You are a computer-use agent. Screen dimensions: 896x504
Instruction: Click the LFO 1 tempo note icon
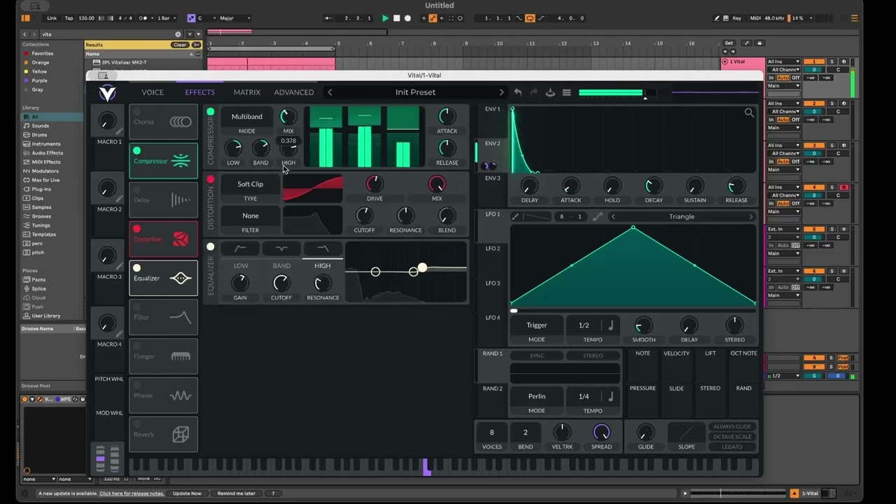coord(610,325)
